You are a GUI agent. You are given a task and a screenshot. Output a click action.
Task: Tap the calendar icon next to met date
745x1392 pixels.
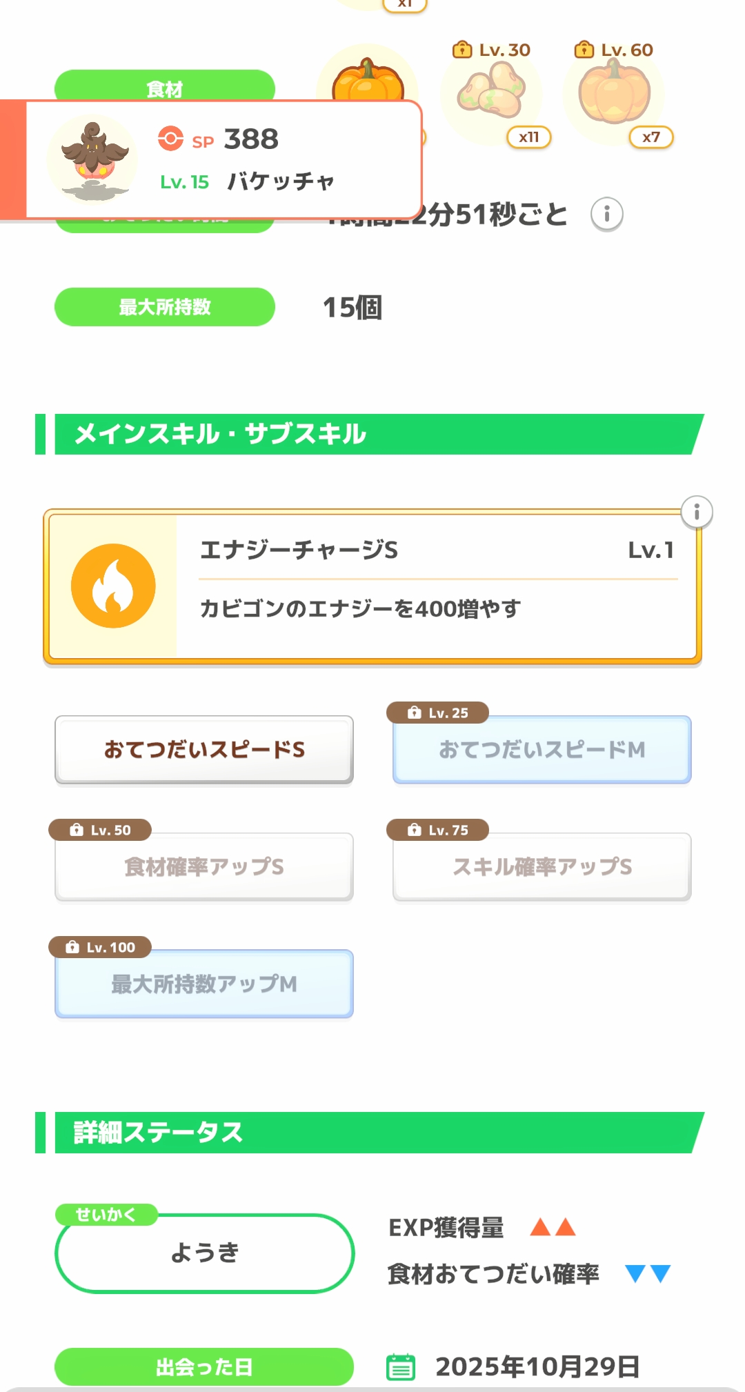pyautogui.click(x=401, y=1366)
